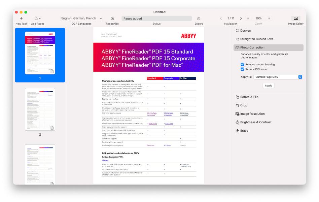Uncheck Remove motion blurring

242,64
